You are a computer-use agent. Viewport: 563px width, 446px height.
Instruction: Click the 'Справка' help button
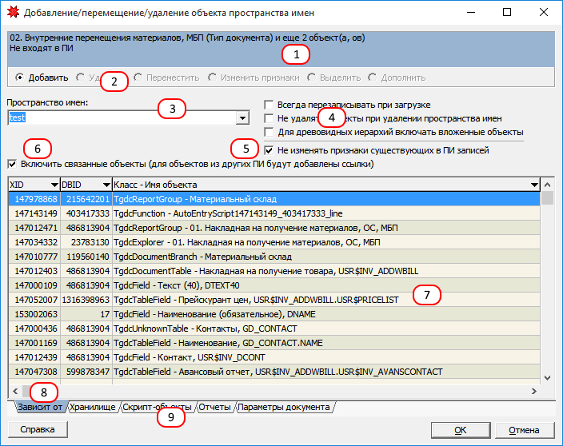(x=32, y=429)
